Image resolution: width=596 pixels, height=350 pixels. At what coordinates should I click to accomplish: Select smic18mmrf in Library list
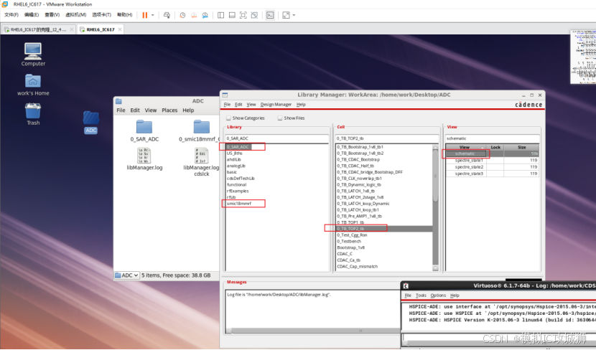pyautogui.click(x=239, y=204)
